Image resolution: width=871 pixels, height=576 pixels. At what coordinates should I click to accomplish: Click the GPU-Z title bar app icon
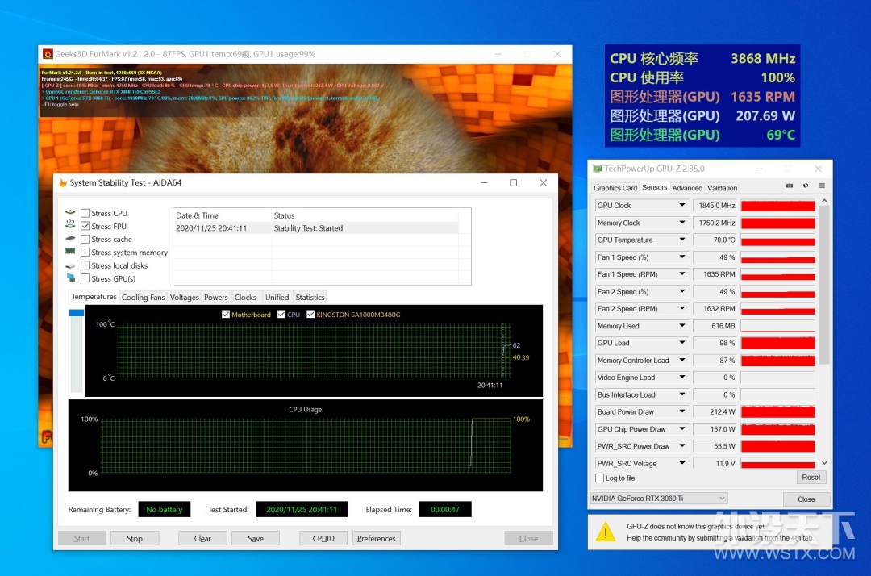tap(598, 169)
